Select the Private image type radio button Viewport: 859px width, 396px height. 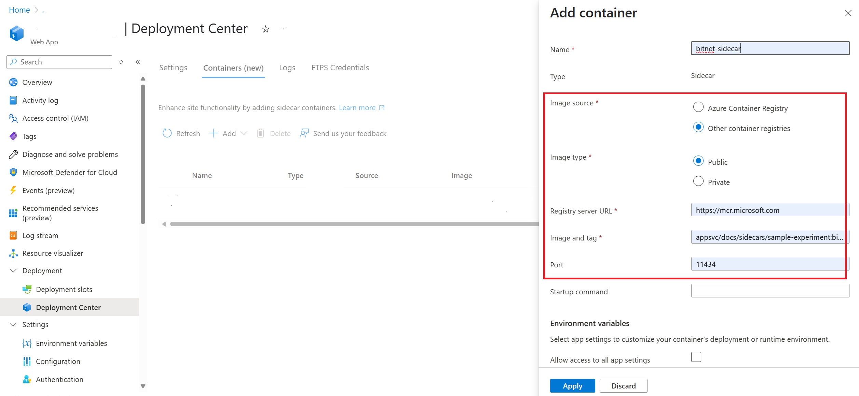(x=698, y=181)
